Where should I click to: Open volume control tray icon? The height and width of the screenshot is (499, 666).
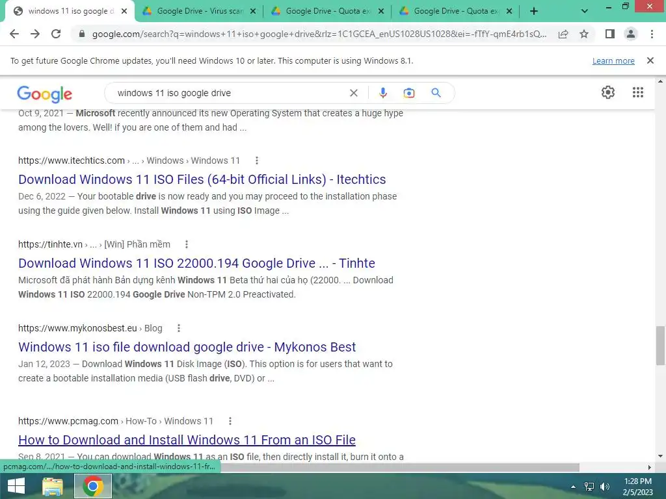(604, 487)
